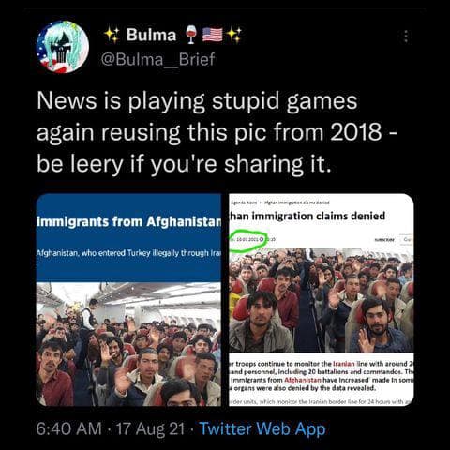
Task: Open the Twitter Web App source link
Action: 262,428
